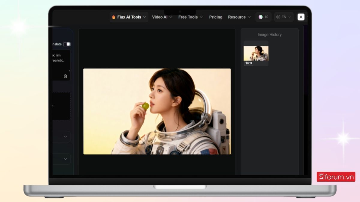Expand the upper dropdown in the left panel

click(65, 137)
